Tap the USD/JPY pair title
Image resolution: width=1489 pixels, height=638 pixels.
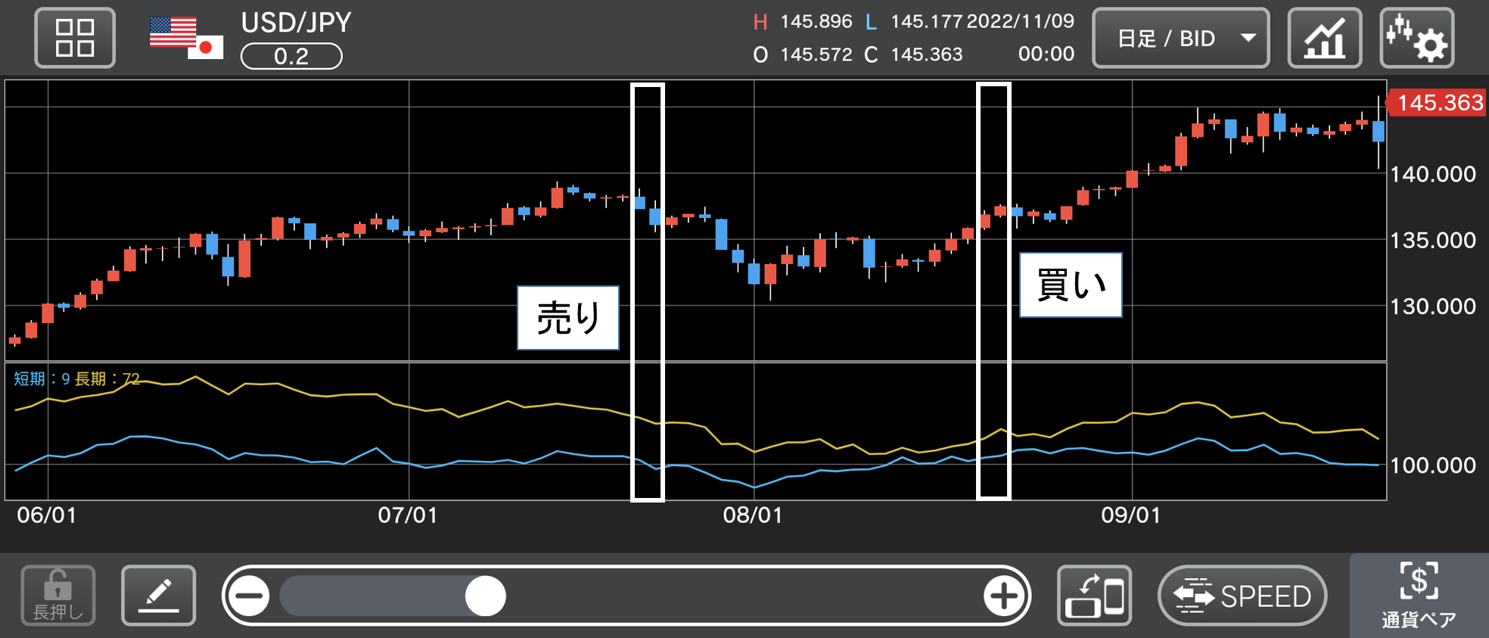click(x=296, y=23)
